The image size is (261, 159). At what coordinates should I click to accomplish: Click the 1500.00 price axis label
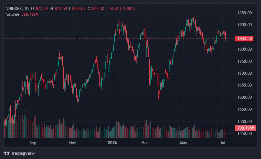click(x=244, y=122)
